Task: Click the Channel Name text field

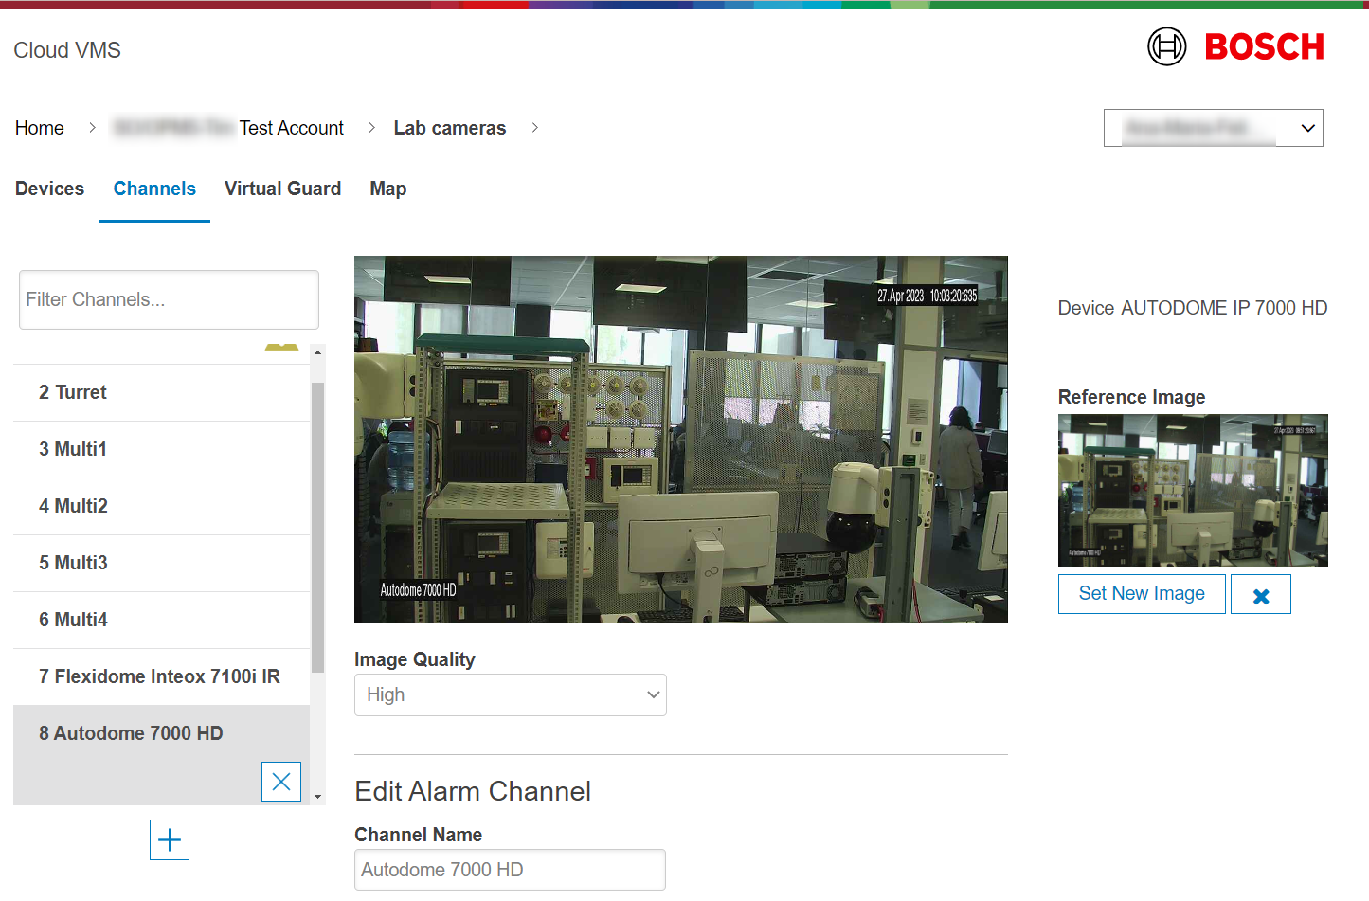Action: (510, 870)
